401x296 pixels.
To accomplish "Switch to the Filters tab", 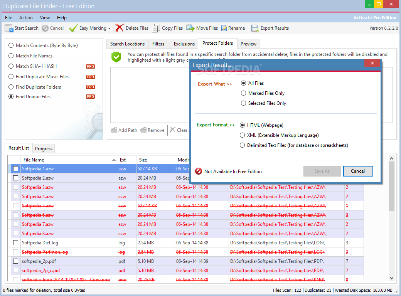I will coord(158,44).
